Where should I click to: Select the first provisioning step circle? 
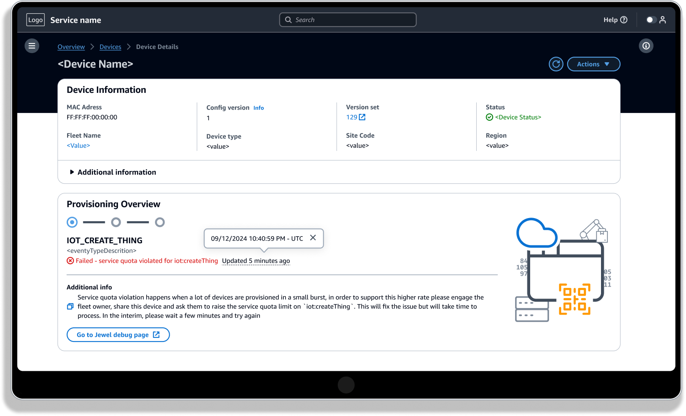72,222
